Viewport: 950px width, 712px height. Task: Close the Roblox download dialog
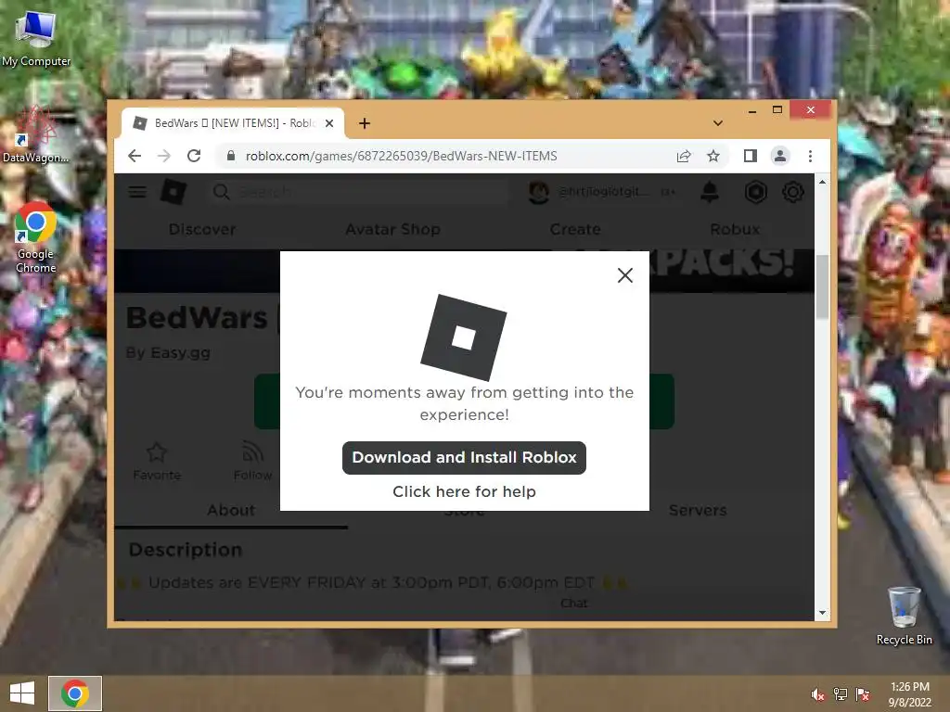pos(624,275)
